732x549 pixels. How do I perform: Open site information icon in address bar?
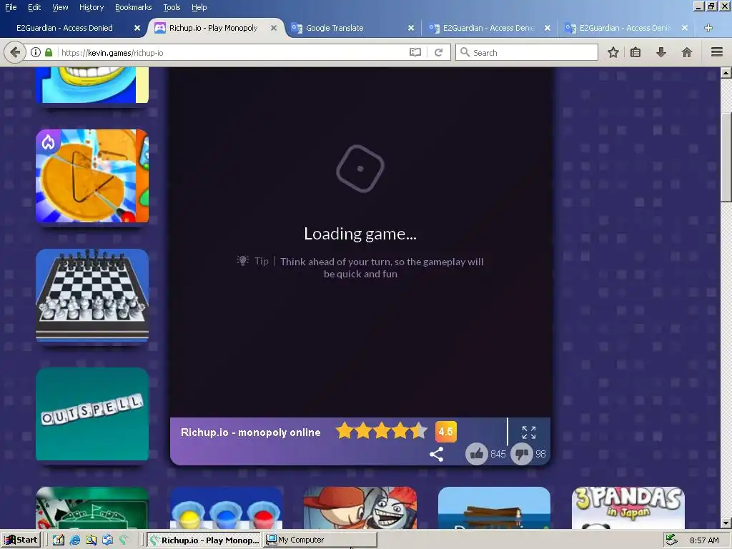tap(36, 52)
